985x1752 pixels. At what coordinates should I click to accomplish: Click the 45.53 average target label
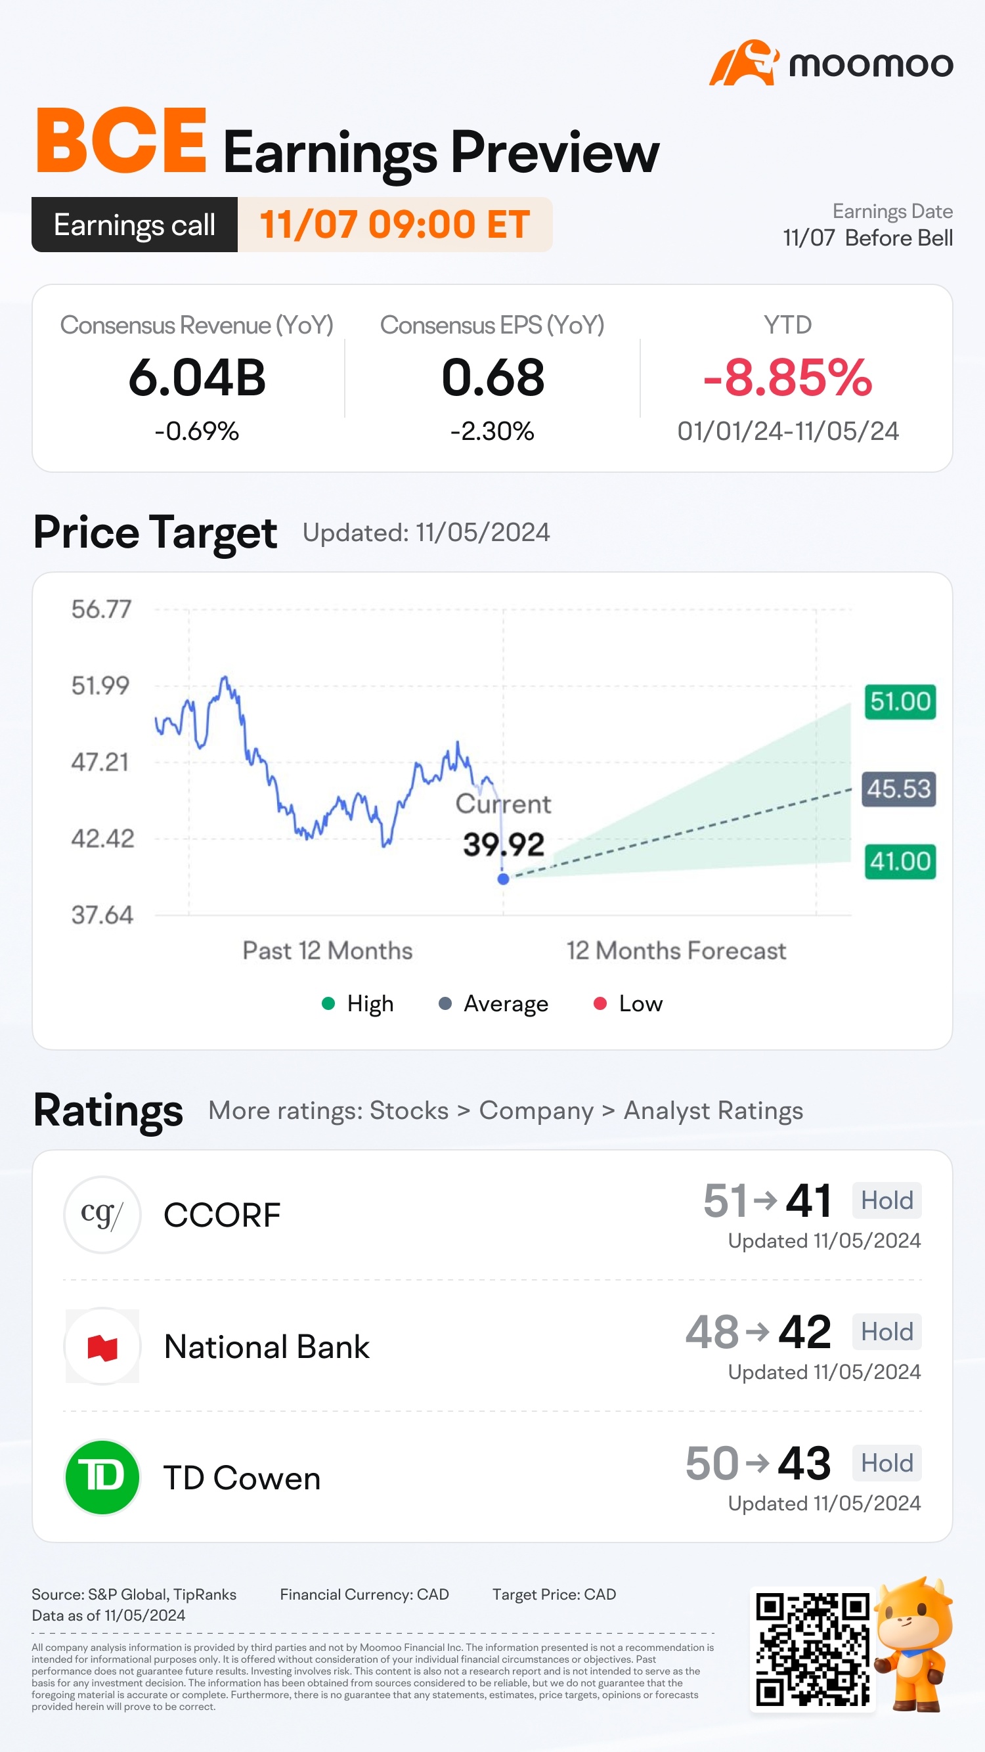[898, 789]
